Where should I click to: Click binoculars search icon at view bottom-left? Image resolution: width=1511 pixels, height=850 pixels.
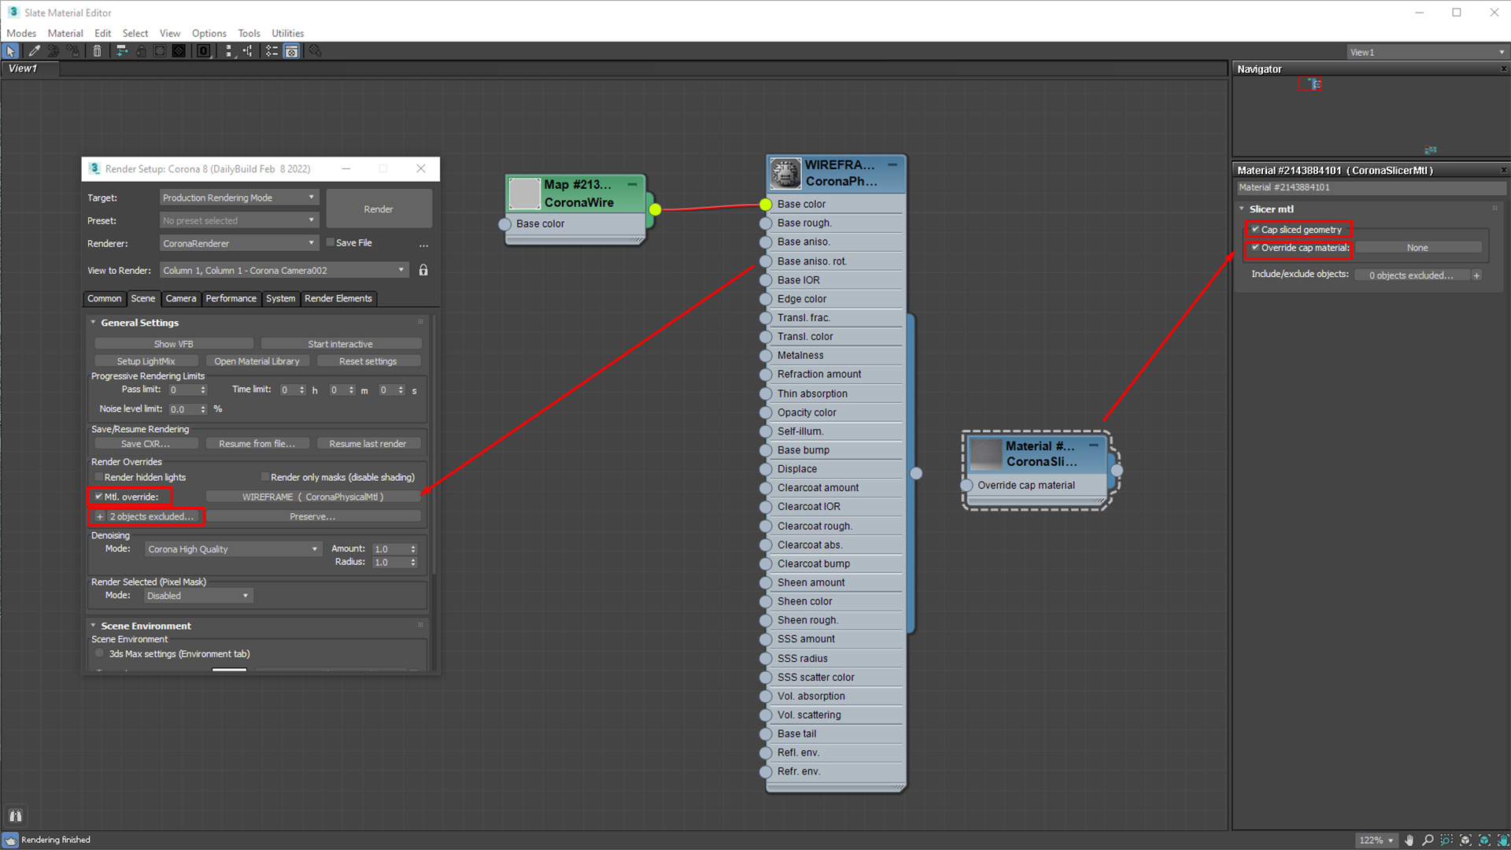click(x=16, y=815)
